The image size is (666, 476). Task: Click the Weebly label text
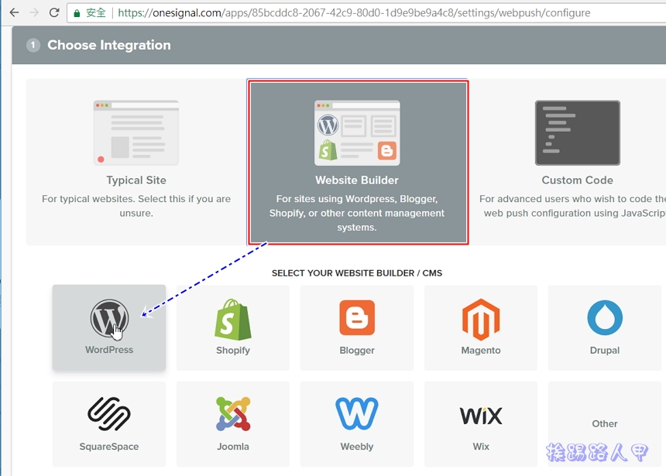tap(357, 447)
